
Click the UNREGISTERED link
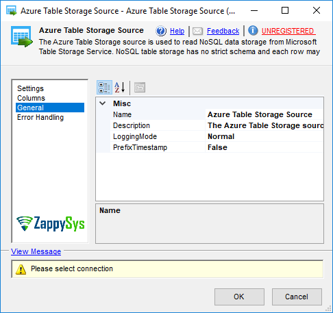pos(288,31)
